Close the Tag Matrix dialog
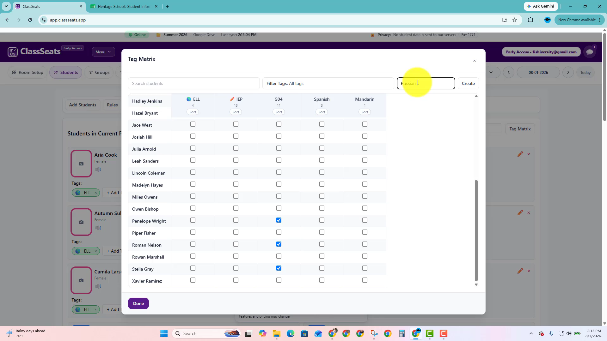This screenshot has width=607, height=341. (x=474, y=61)
